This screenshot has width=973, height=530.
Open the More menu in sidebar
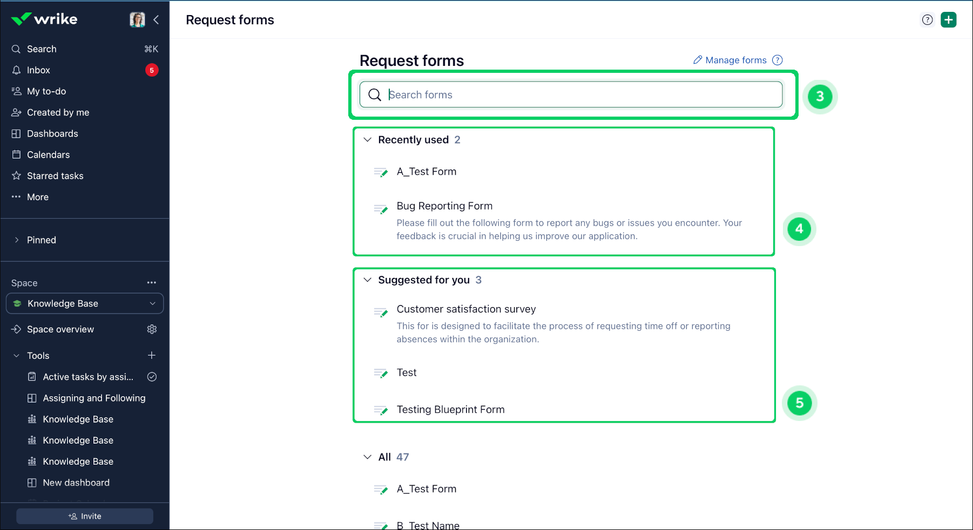pyautogui.click(x=16, y=196)
